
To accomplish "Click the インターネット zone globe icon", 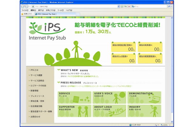I will point(130,125).
